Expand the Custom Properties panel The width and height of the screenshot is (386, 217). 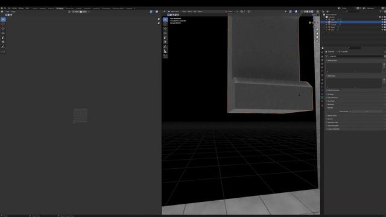(333, 129)
